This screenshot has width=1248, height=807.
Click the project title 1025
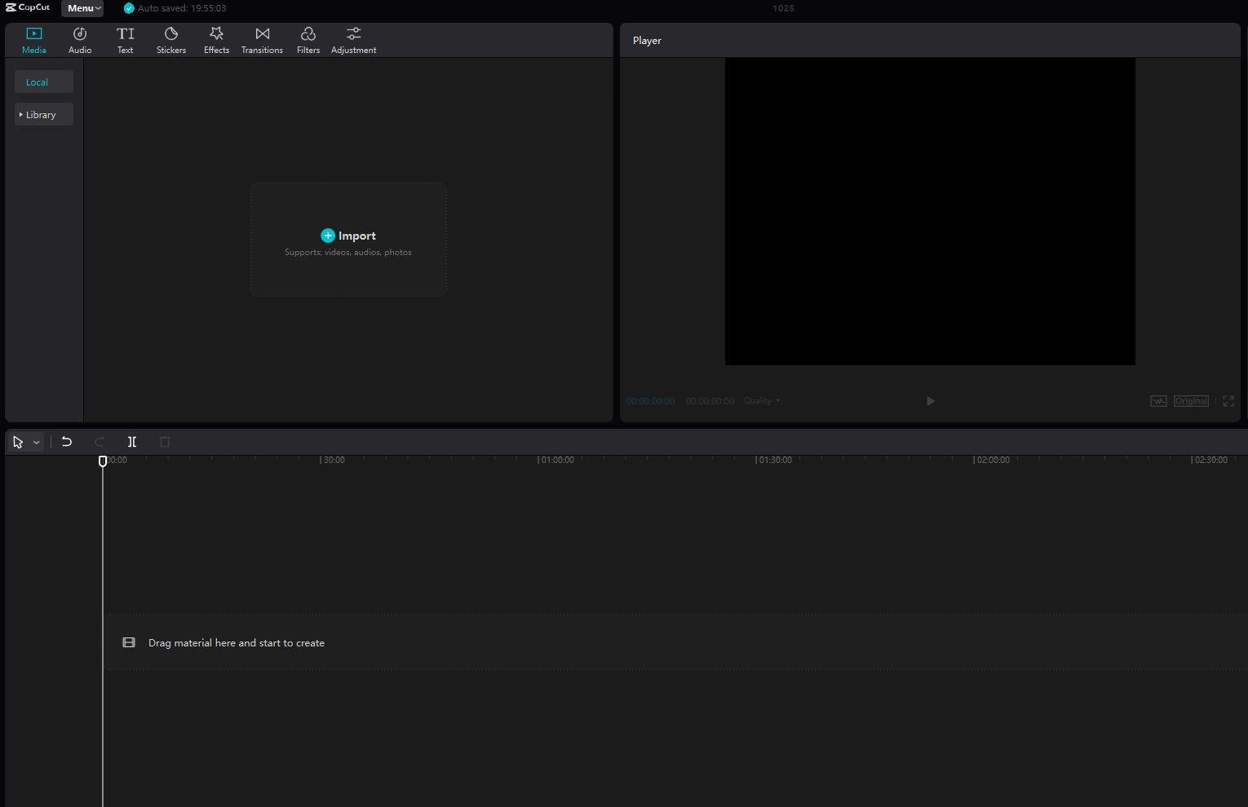click(x=783, y=8)
